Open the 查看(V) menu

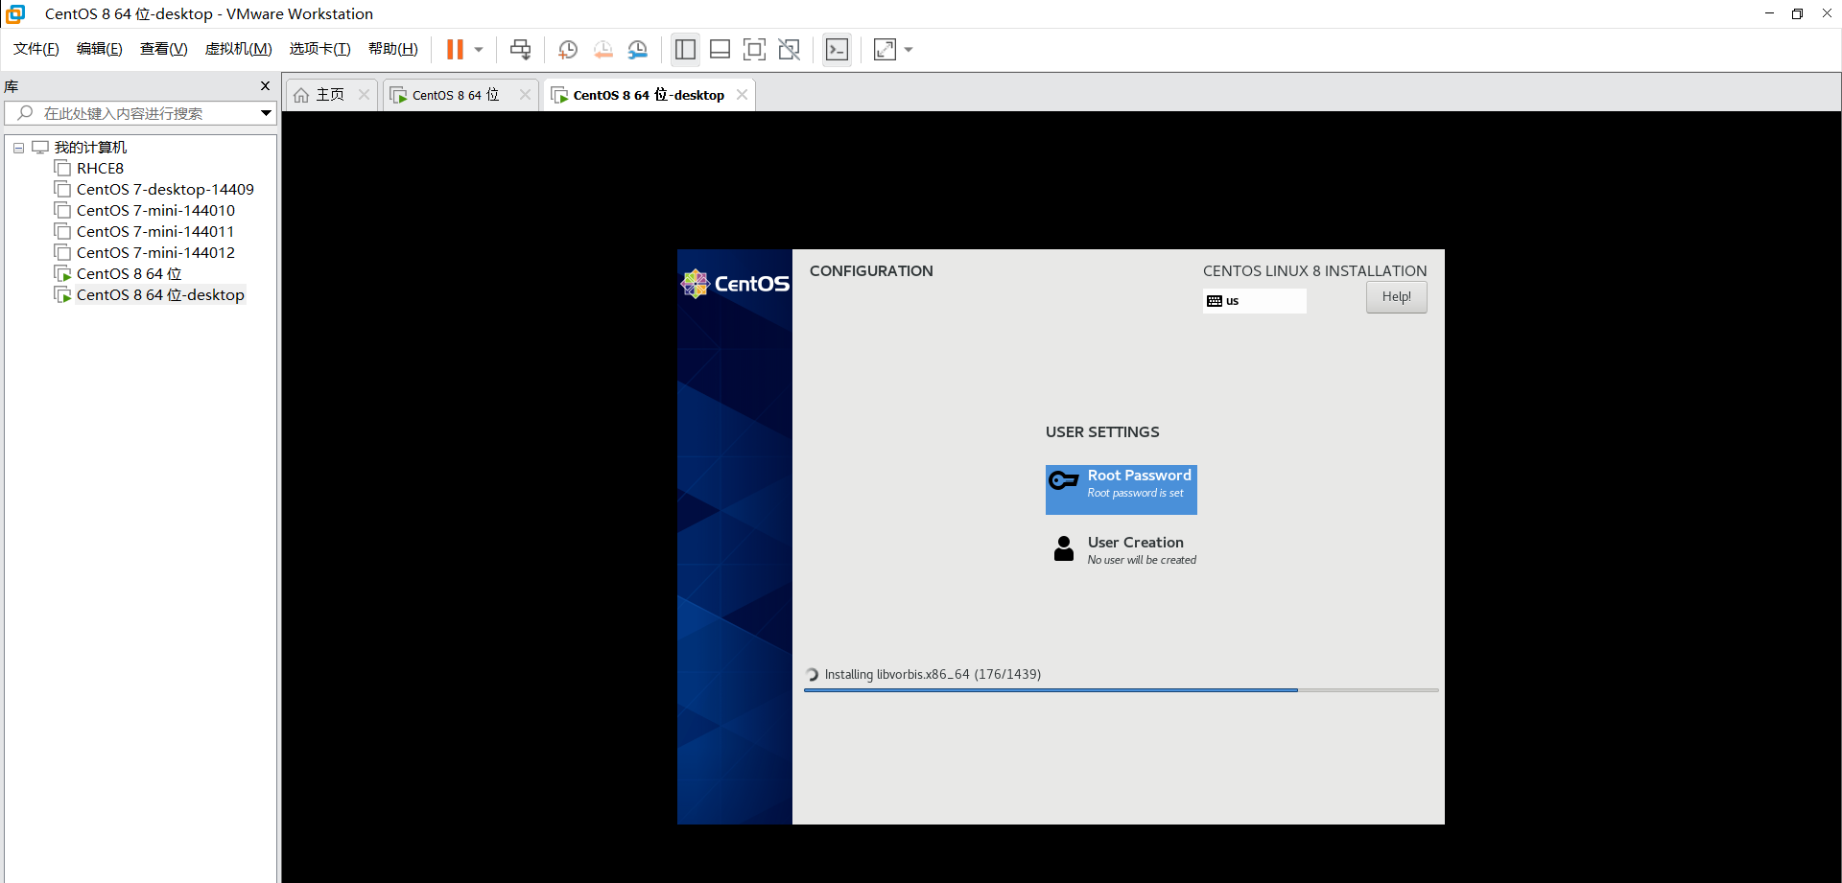(164, 49)
